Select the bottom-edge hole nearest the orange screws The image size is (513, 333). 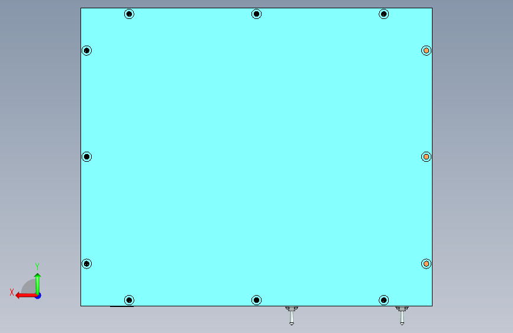pos(384,300)
